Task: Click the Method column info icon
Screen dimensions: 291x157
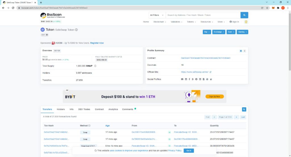Action: click(x=89, y=126)
